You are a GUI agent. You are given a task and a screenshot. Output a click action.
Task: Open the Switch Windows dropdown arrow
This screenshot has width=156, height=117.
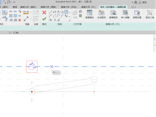(12, 2)
